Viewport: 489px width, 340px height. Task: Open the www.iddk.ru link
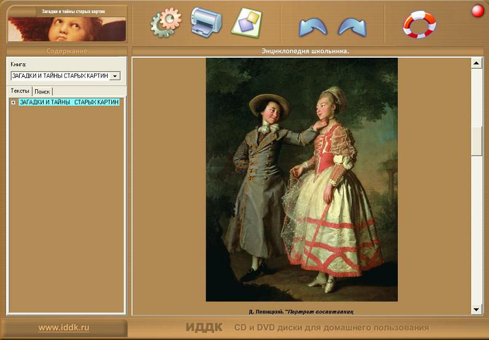[x=64, y=328]
